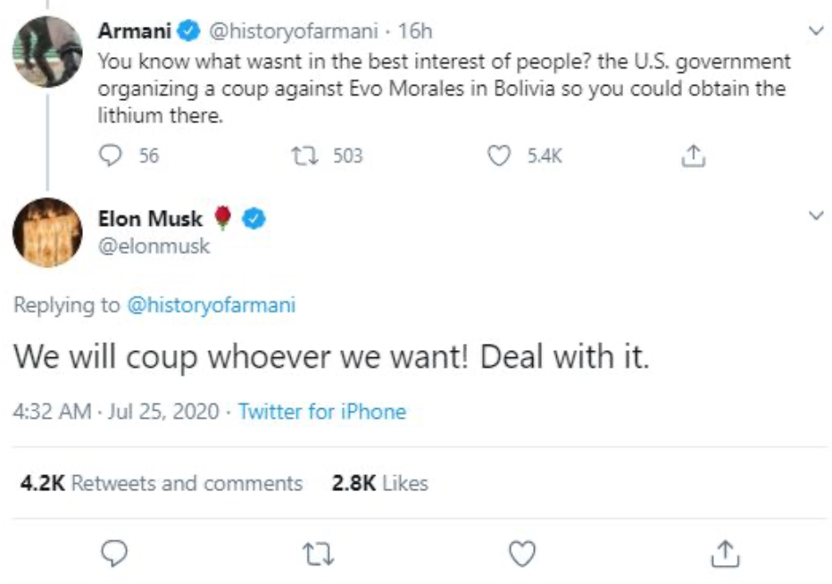Open more options chevron on Armani's tweet
The height and width of the screenshot is (584, 832).
814,31
